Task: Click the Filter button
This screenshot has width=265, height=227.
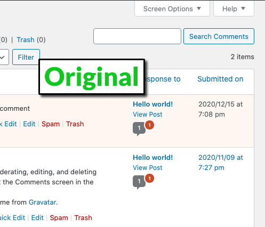Action: click(x=26, y=57)
